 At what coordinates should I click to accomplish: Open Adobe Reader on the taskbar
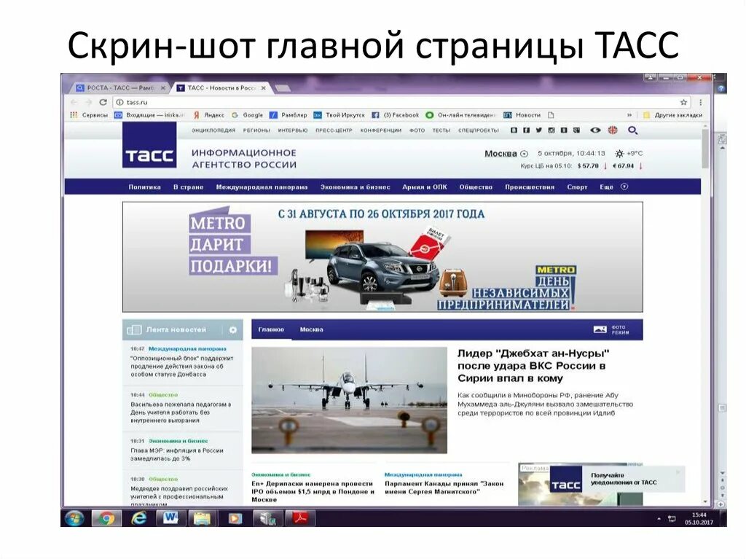(300, 518)
